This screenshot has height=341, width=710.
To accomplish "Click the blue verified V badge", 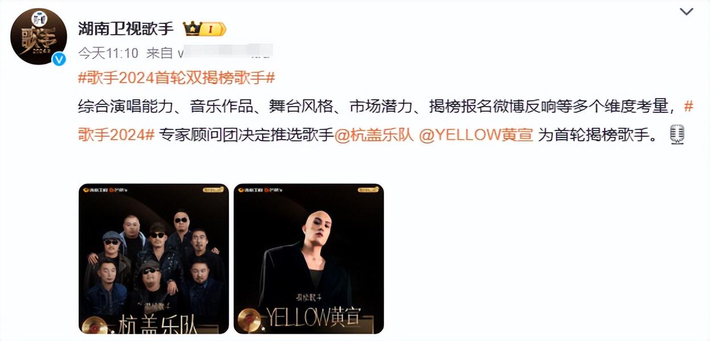I will click(x=59, y=59).
